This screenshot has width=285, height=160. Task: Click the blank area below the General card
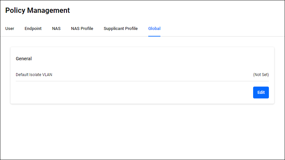click(142, 132)
